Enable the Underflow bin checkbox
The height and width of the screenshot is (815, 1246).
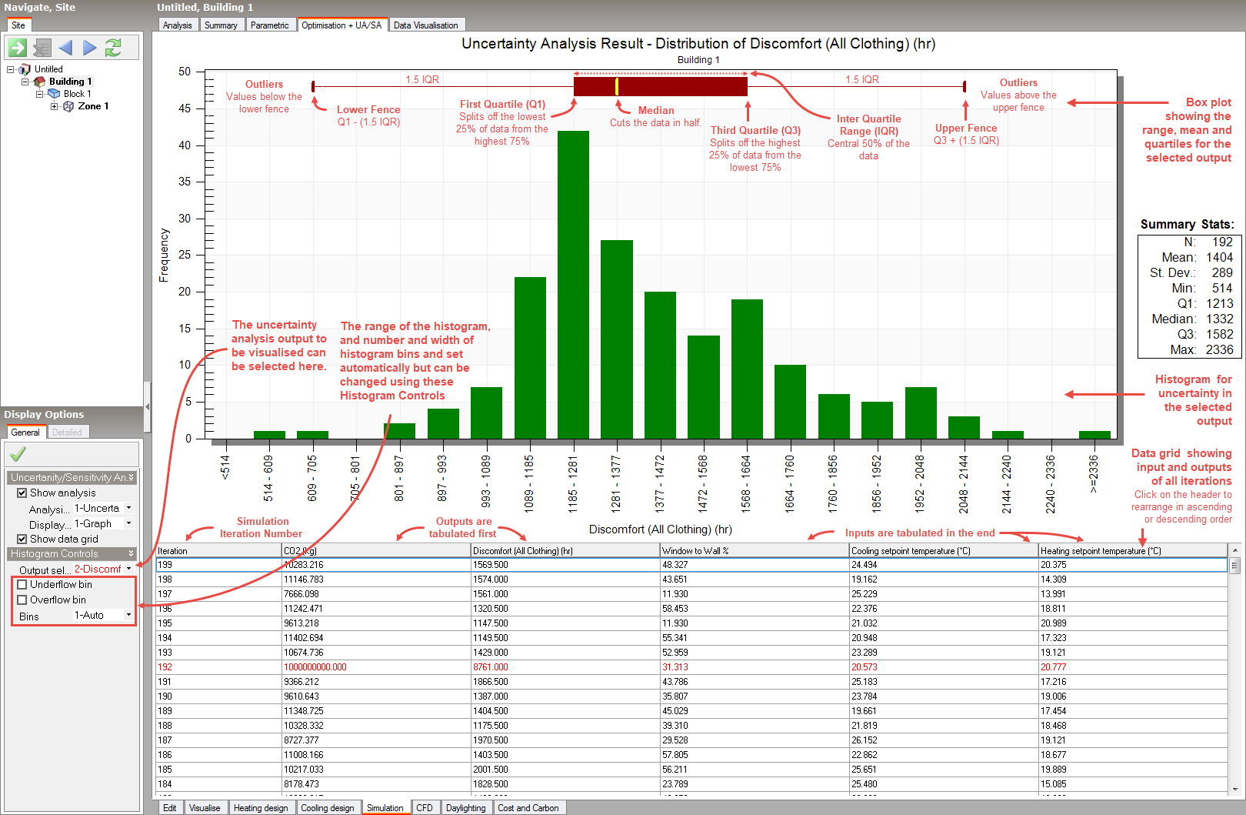(22, 585)
